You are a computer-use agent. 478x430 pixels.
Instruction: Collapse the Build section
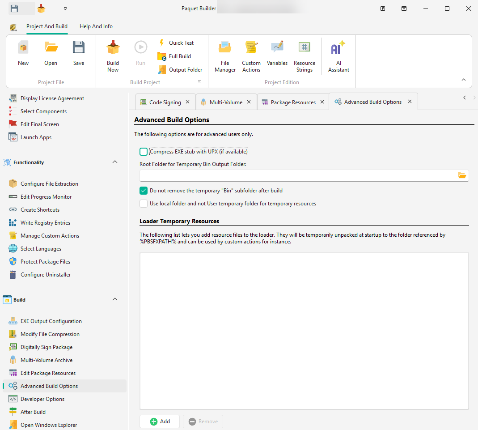[x=115, y=299]
